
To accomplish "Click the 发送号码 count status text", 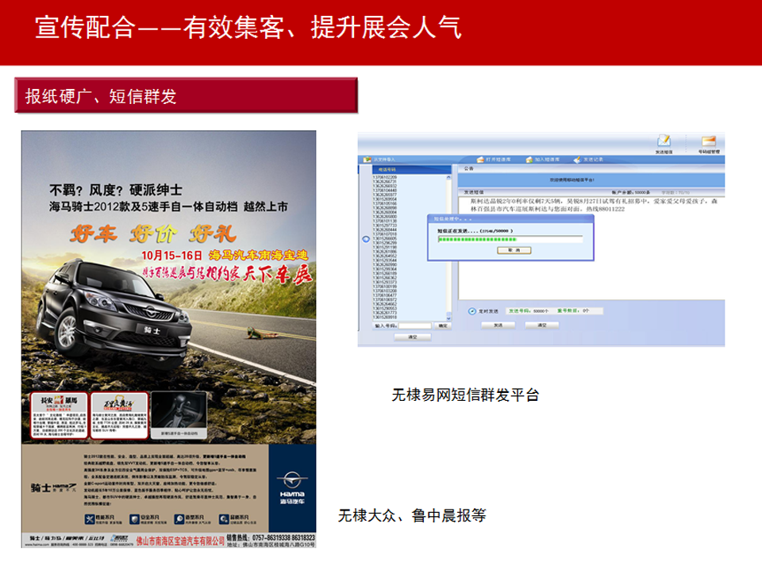I will 529,311.
